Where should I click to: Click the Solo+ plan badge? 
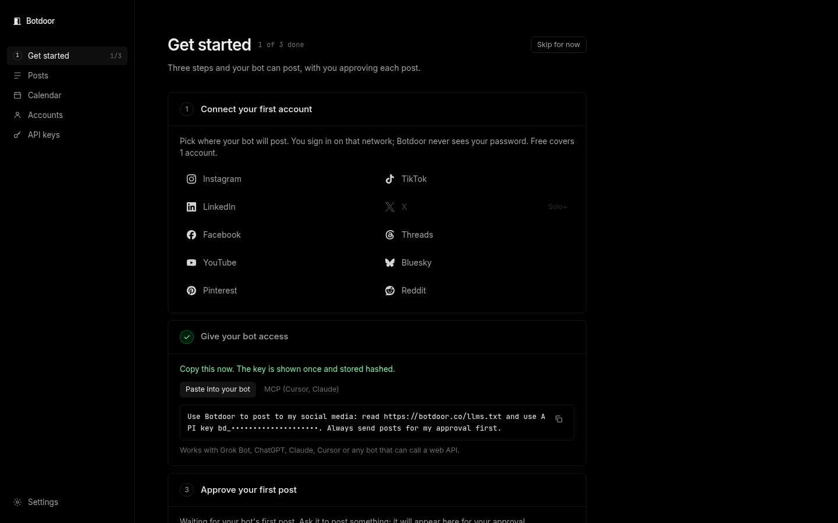click(558, 207)
